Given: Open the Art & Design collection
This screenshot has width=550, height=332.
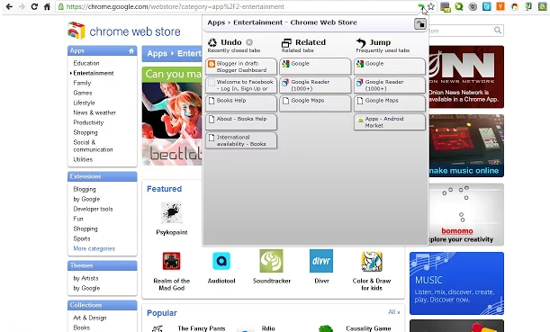Looking at the screenshot, I should click(x=90, y=318).
